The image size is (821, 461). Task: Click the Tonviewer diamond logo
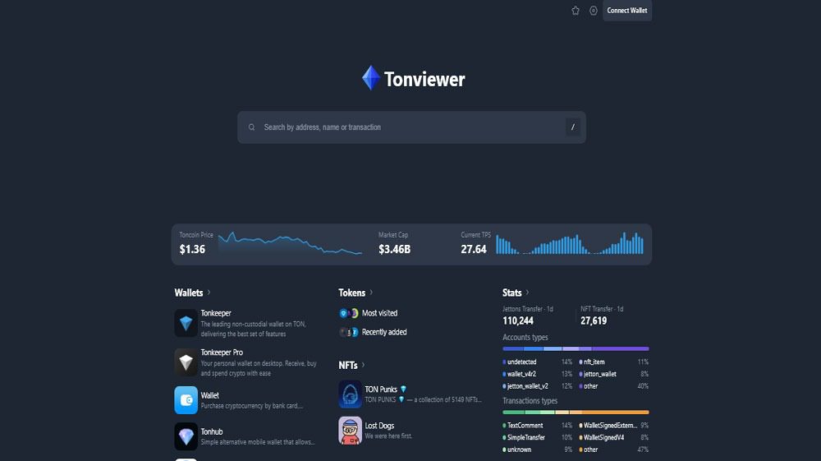click(371, 78)
